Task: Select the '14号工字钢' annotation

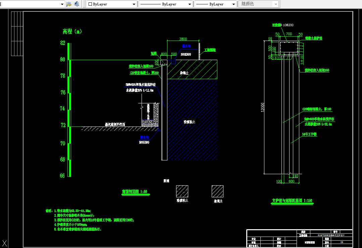Action: (309, 134)
